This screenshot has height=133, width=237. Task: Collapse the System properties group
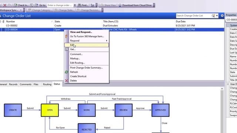tap(228, 25)
